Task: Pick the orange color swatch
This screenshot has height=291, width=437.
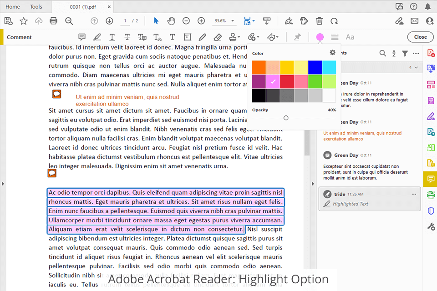Action: (259, 67)
